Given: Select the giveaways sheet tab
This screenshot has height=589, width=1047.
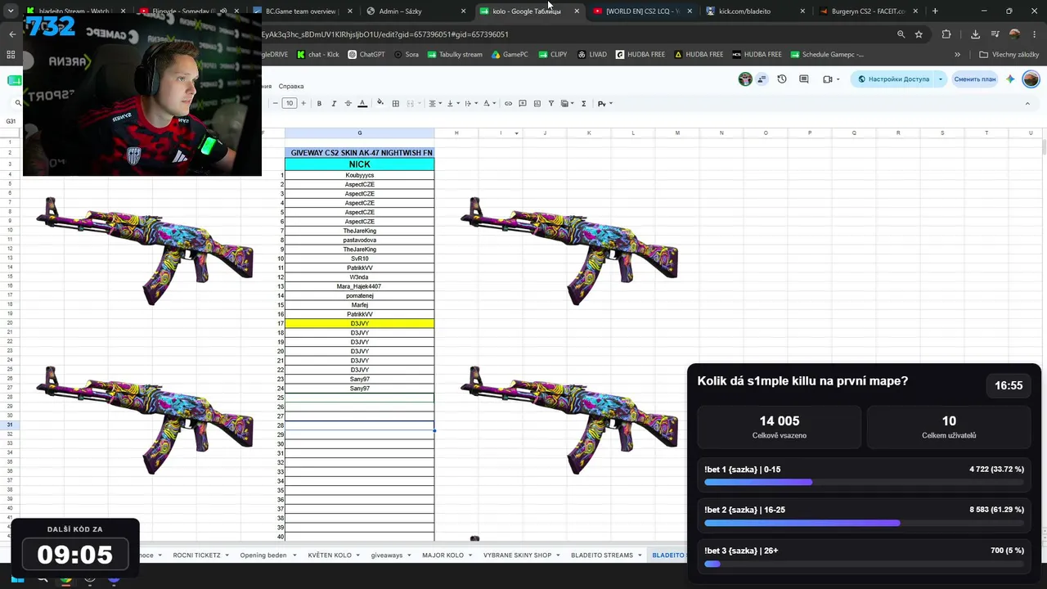Looking at the screenshot, I should point(387,555).
